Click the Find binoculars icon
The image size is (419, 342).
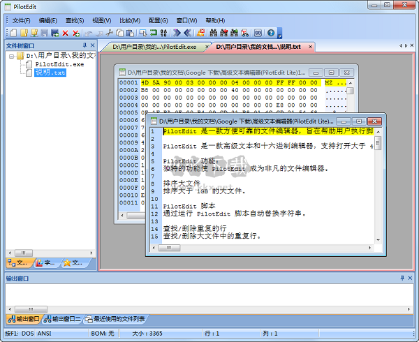214,33
